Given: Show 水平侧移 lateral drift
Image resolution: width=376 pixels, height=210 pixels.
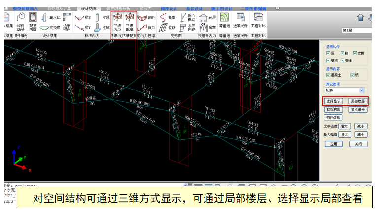Looking at the screenshot, I should point(188,27).
